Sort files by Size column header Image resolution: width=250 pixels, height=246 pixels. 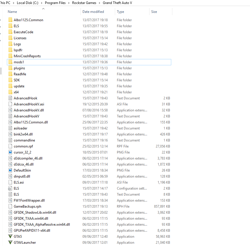[154, 12]
